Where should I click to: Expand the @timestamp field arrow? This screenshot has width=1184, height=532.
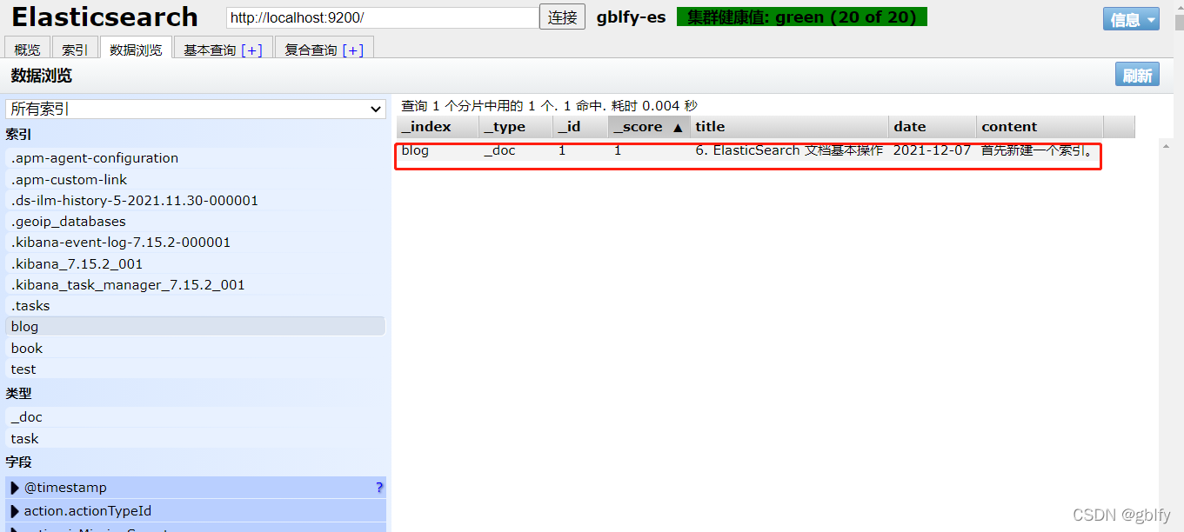pos(15,488)
